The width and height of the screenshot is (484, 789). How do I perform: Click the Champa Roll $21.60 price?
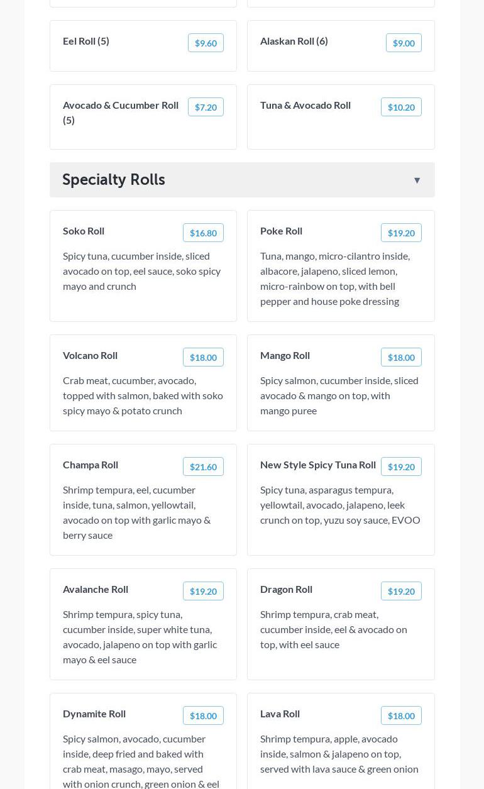pos(203,466)
